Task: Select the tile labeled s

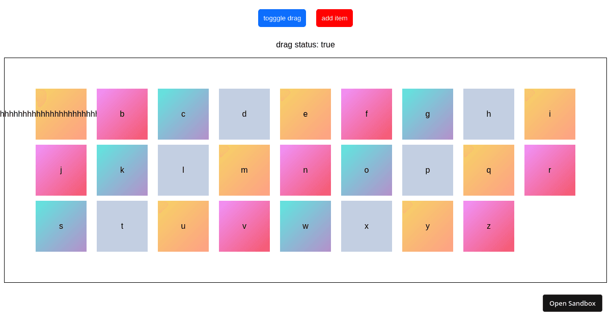Action: click(x=61, y=226)
